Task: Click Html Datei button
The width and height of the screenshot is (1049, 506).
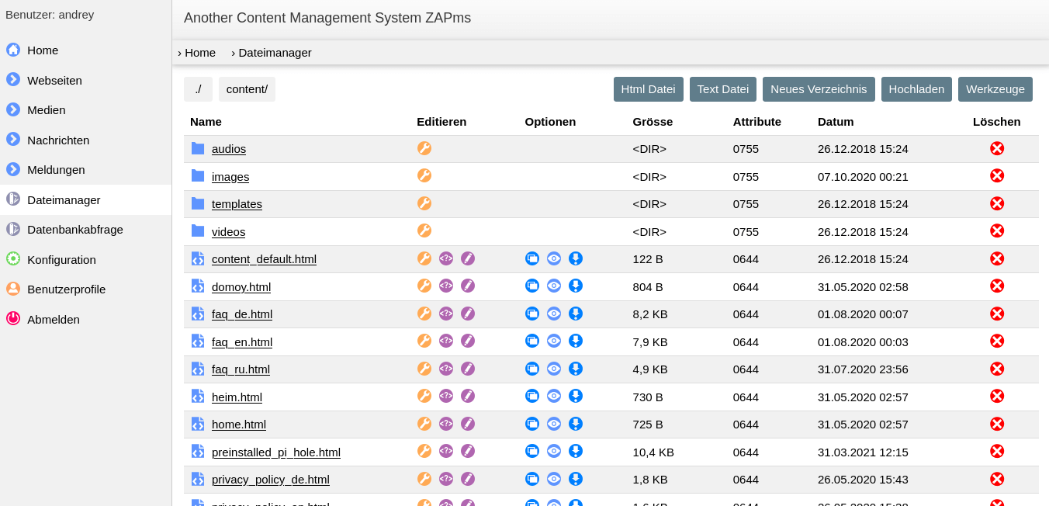Action: point(649,89)
